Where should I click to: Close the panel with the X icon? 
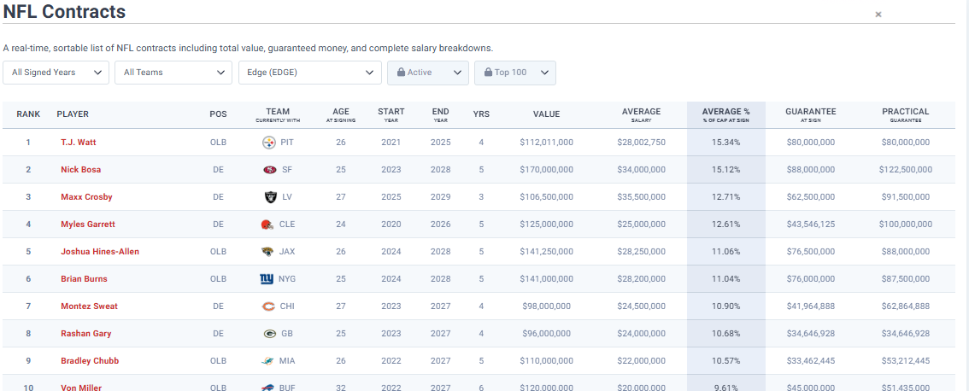(878, 15)
